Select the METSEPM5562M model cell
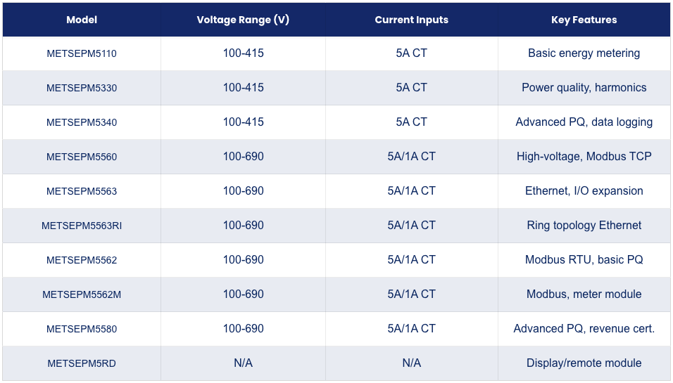Image resolution: width=673 pixels, height=383 pixels. coord(82,294)
